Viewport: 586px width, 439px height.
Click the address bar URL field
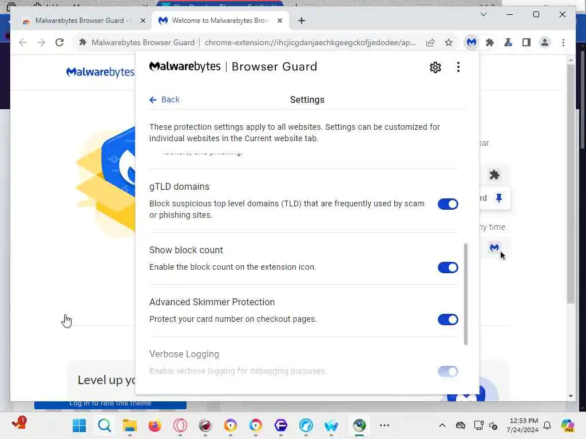310,42
